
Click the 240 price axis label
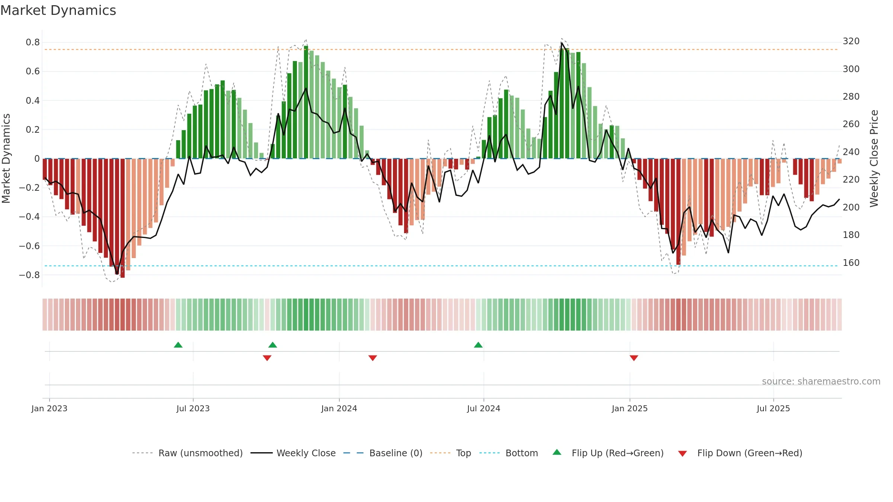tap(851, 152)
